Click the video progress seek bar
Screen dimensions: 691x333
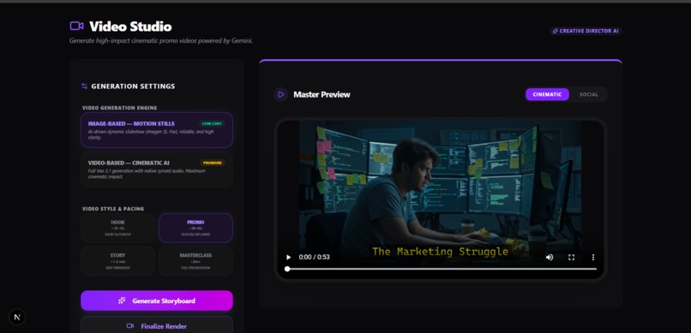[441, 269]
